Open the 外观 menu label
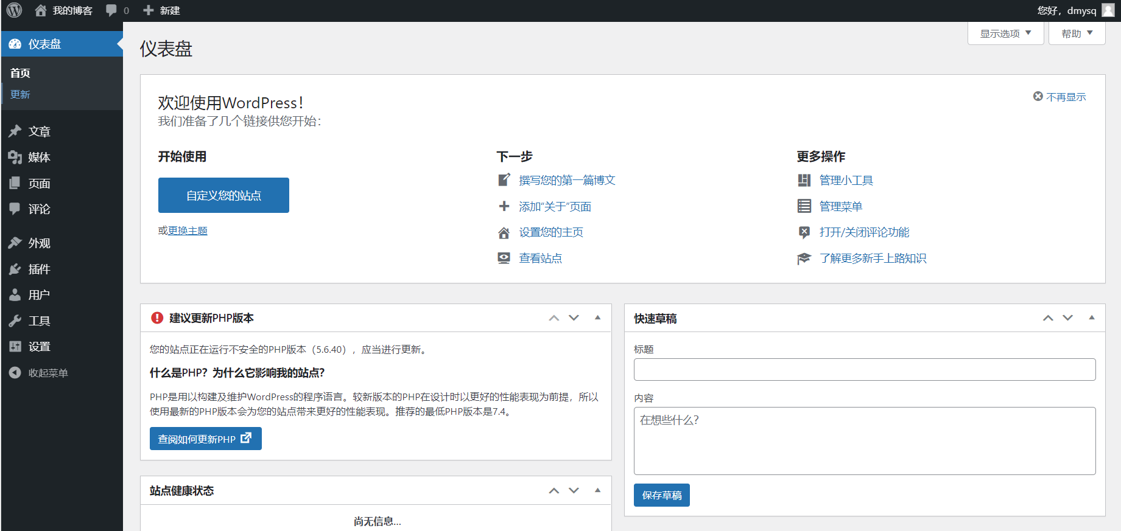 [40, 243]
